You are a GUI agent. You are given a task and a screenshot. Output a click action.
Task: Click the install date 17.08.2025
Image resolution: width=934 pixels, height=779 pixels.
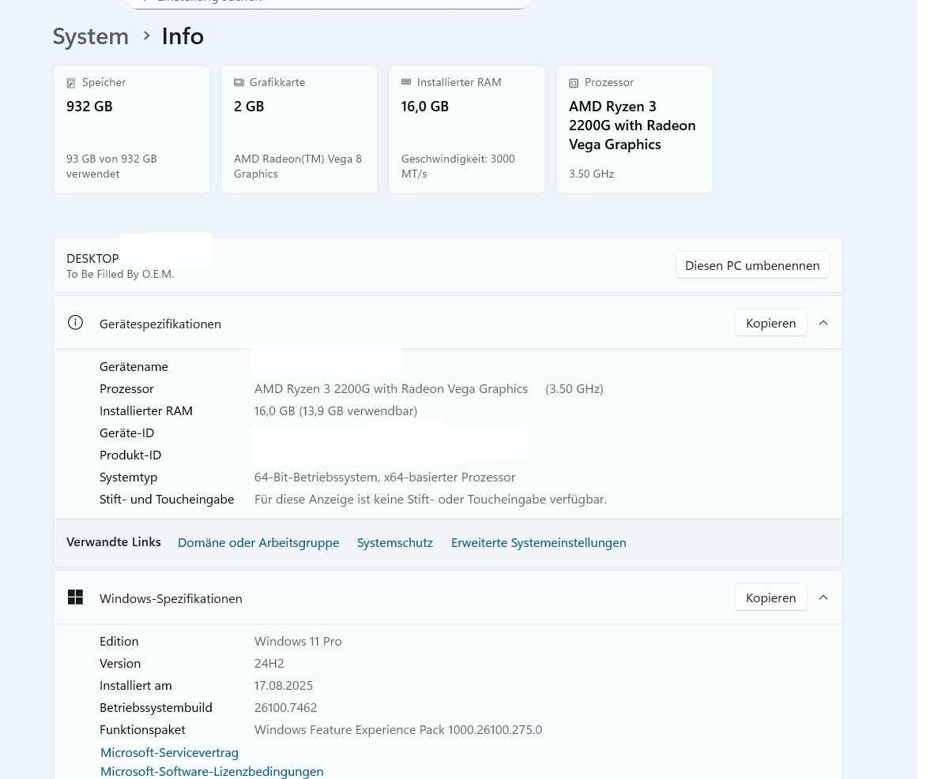(x=284, y=685)
